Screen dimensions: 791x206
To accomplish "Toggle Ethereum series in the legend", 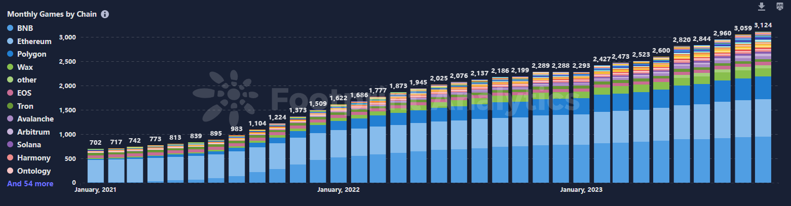I will pos(34,42).
